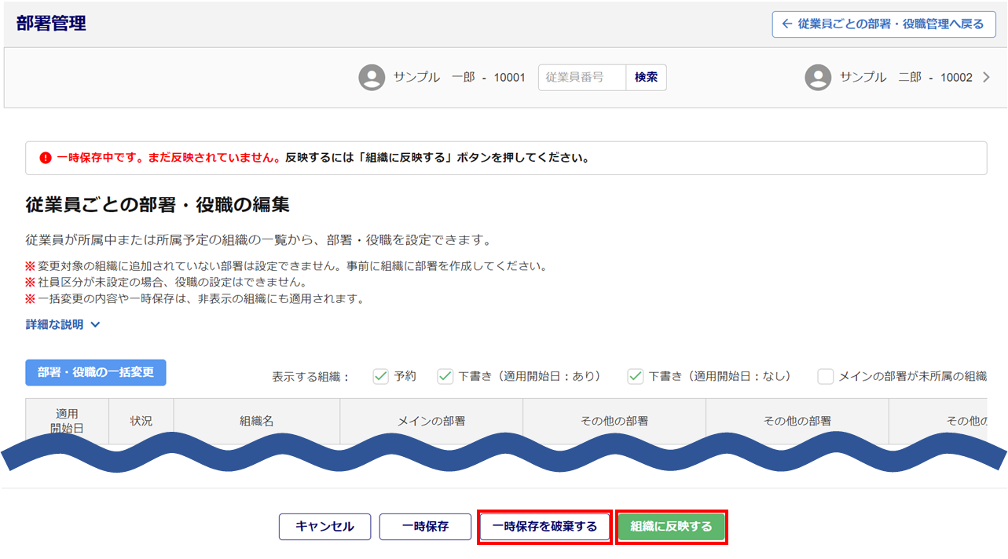Screen dimensions: 1008x559
Task: Click the avatar icon for サンプル 一郎
Action: [x=372, y=78]
